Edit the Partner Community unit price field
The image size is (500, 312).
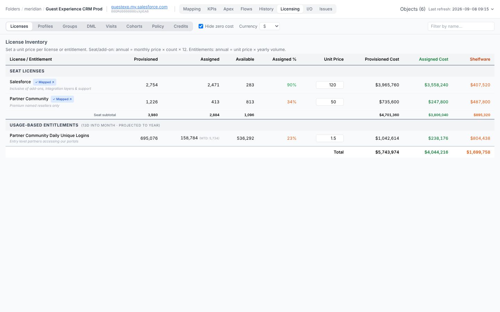click(x=330, y=102)
